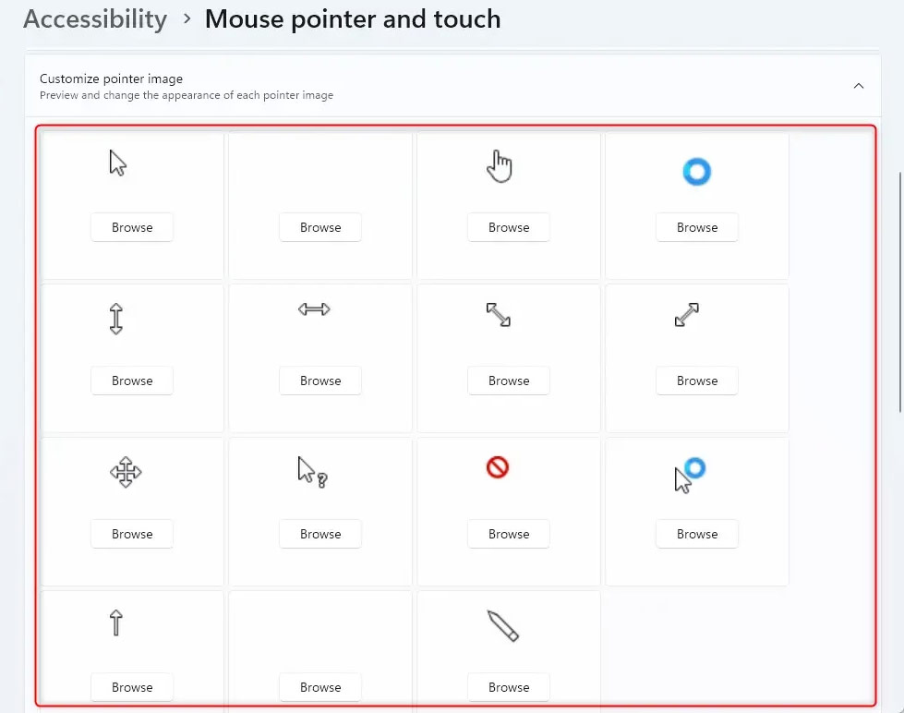The height and width of the screenshot is (713, 904).
Task: Browse for a new hand pointer image
Action: 509,227
